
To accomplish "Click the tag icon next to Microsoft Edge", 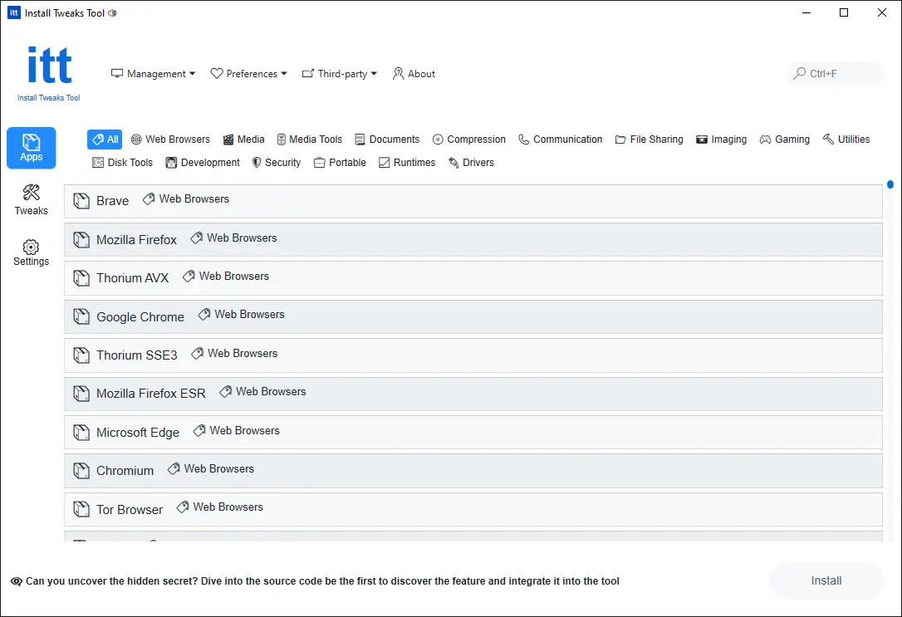I will click(x=199, y=431).
